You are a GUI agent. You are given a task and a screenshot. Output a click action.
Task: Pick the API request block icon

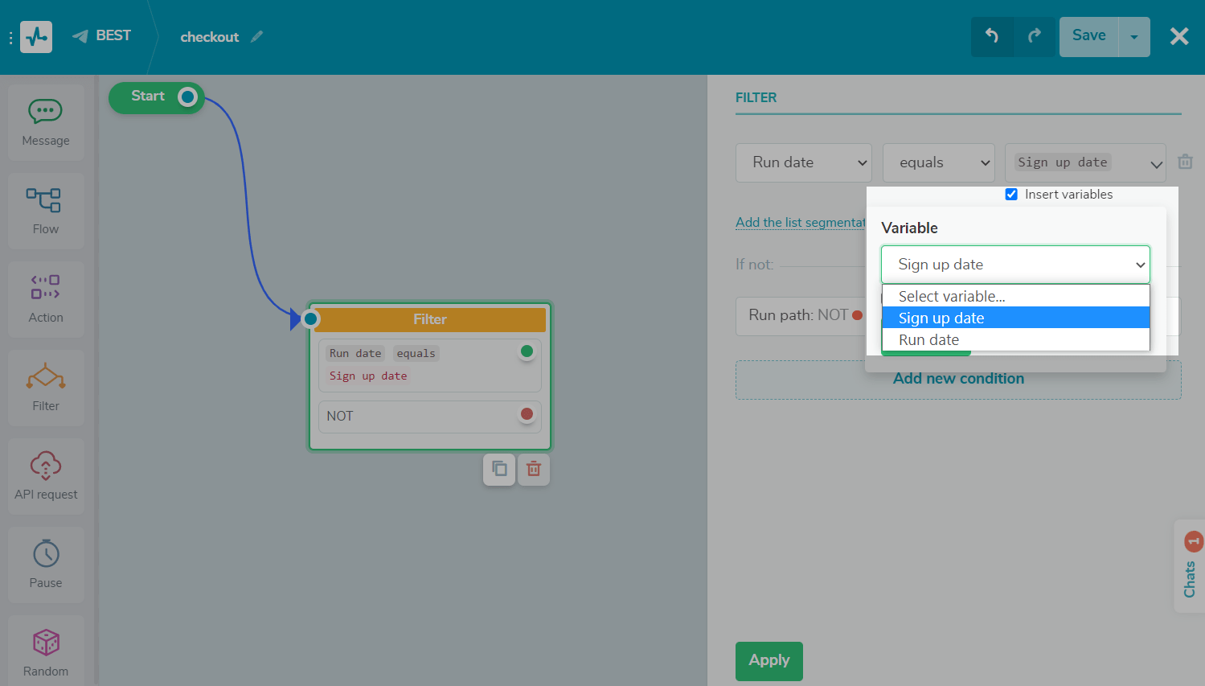click(x=46, y=466)
